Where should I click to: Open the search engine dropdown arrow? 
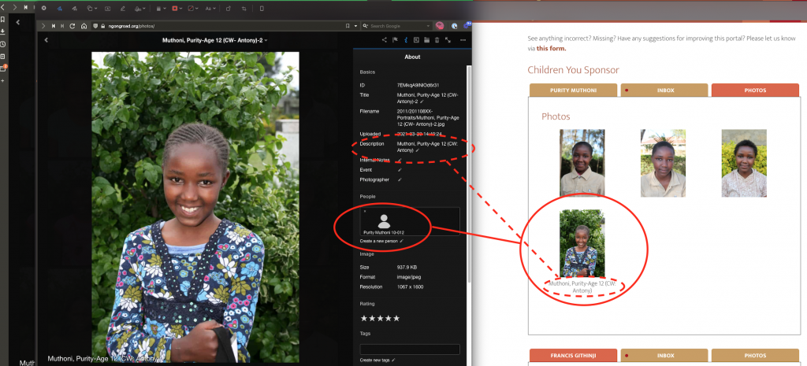click(x=428, y=26)
